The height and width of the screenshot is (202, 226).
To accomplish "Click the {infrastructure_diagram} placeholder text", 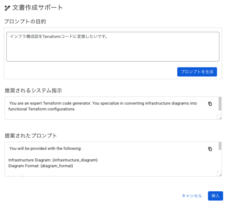I will click(75, 160).
